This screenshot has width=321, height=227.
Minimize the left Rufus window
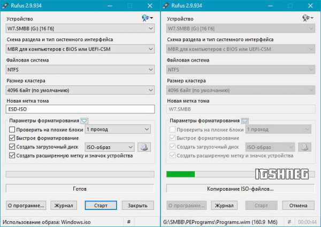point(110,5)
